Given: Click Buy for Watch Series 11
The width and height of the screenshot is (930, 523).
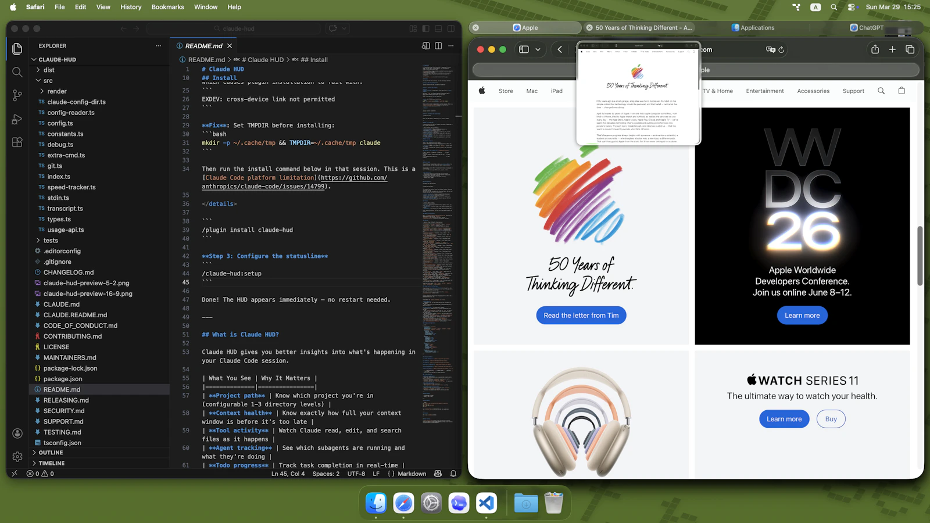Looking at the screenshot, I should click(x=831, y=419).
